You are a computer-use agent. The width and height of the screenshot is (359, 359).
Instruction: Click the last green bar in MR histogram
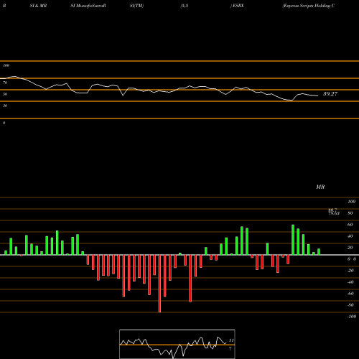click(x=319, y=252)
